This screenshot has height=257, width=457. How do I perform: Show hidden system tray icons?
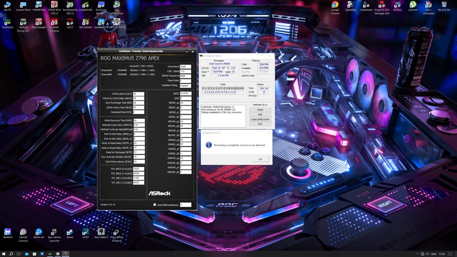[x=417, y=254]
